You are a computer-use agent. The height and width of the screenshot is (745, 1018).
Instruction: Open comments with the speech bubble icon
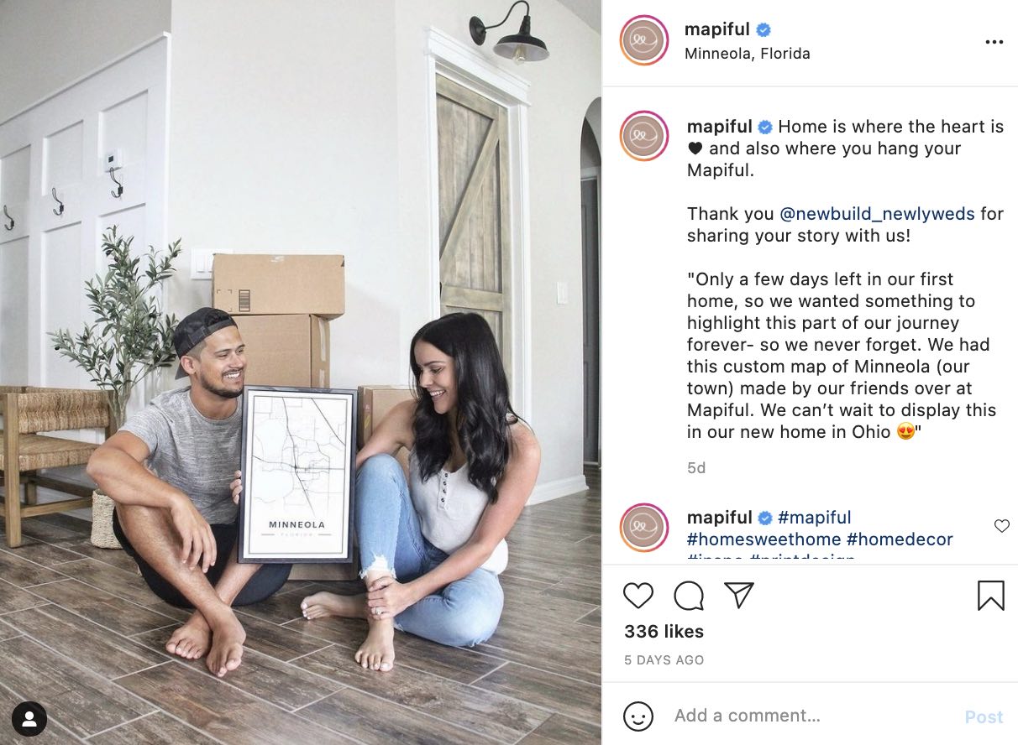point(689,596)
